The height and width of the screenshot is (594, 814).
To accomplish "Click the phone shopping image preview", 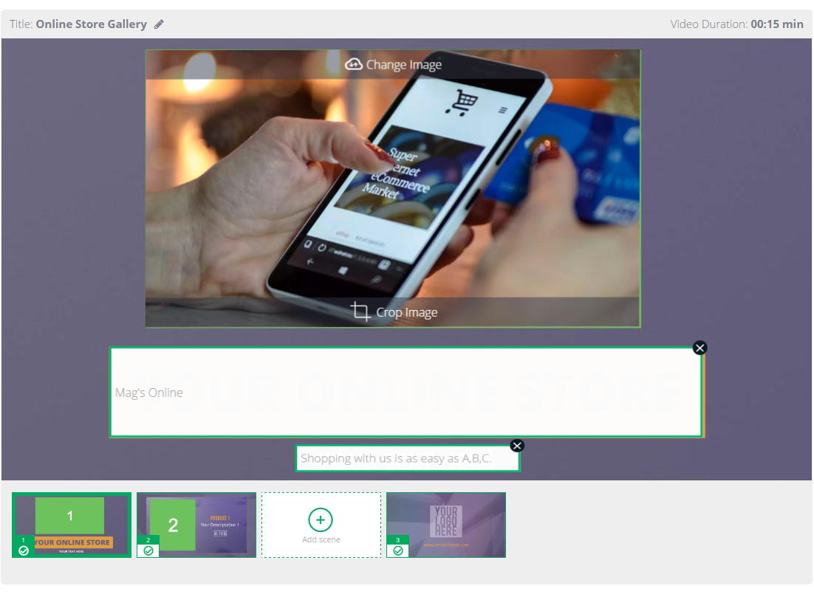I will 393,188.
